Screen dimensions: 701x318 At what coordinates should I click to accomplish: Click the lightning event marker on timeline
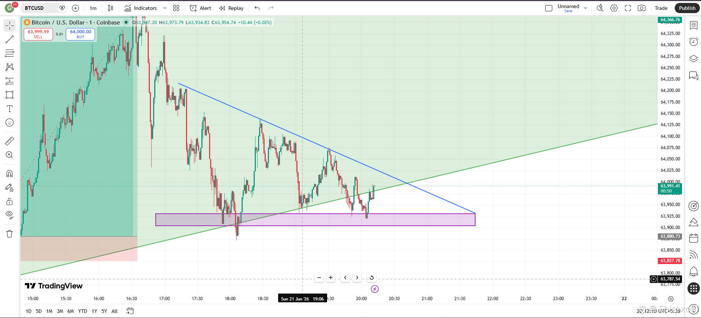tap(375, 289)
